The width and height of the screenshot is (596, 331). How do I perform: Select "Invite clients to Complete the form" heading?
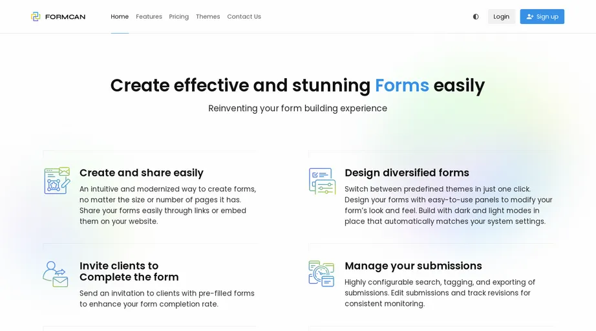[129, 272]
